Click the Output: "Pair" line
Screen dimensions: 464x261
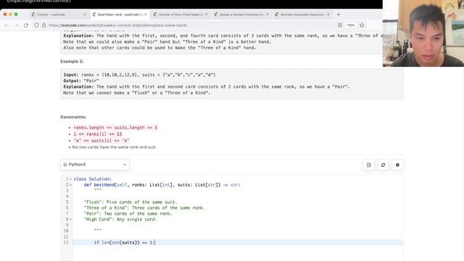(81, 80)
